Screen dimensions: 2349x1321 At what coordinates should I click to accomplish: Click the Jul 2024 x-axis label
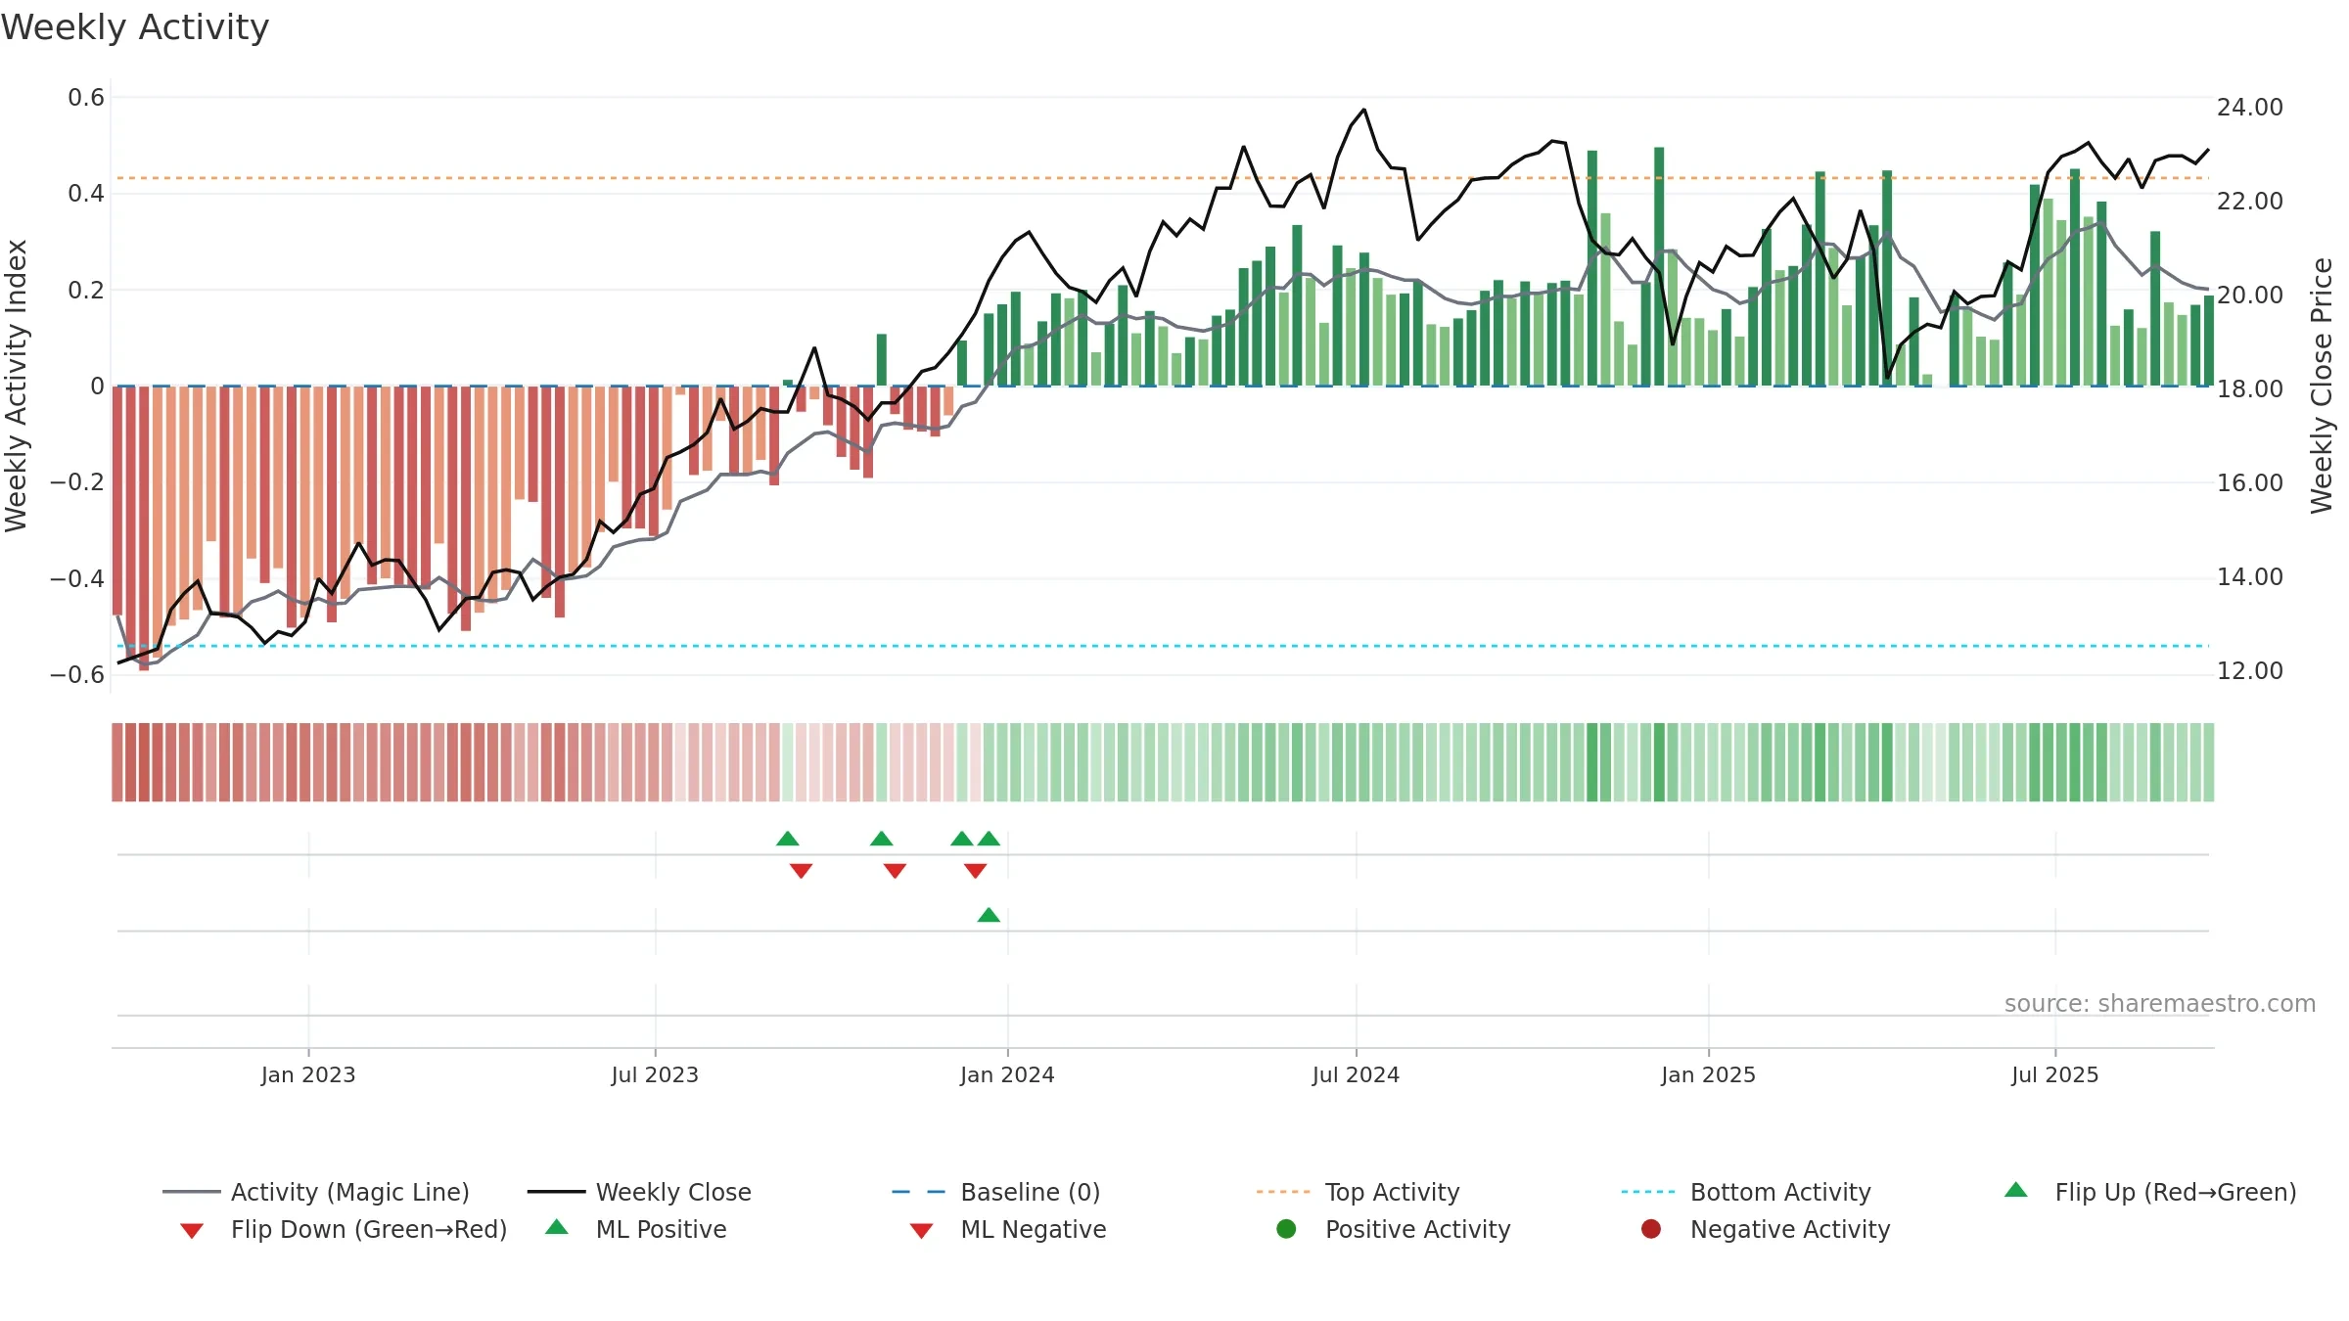pyautogui.click(x=1356, y=1074)
